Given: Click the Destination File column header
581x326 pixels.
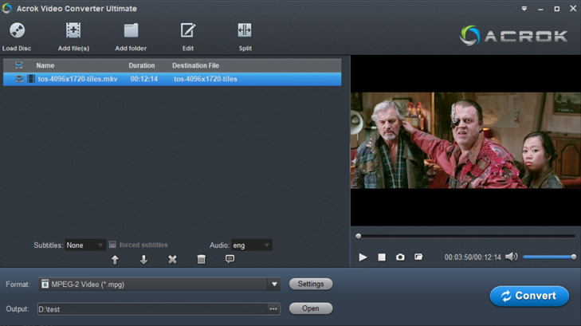Looking at the screenshot, I should [x=195, y=65].
